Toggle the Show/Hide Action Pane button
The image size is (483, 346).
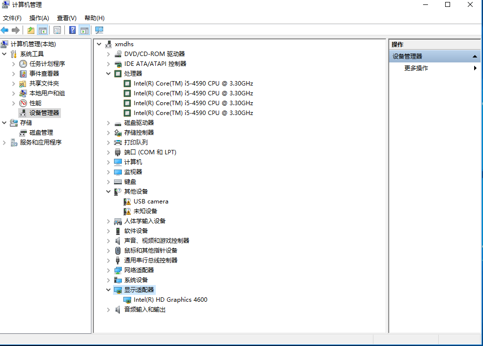pos(84,30)
